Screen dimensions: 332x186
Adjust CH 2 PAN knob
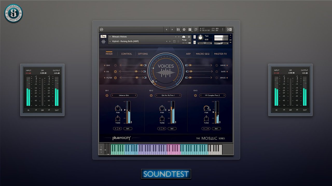click(x=162, y=108)
